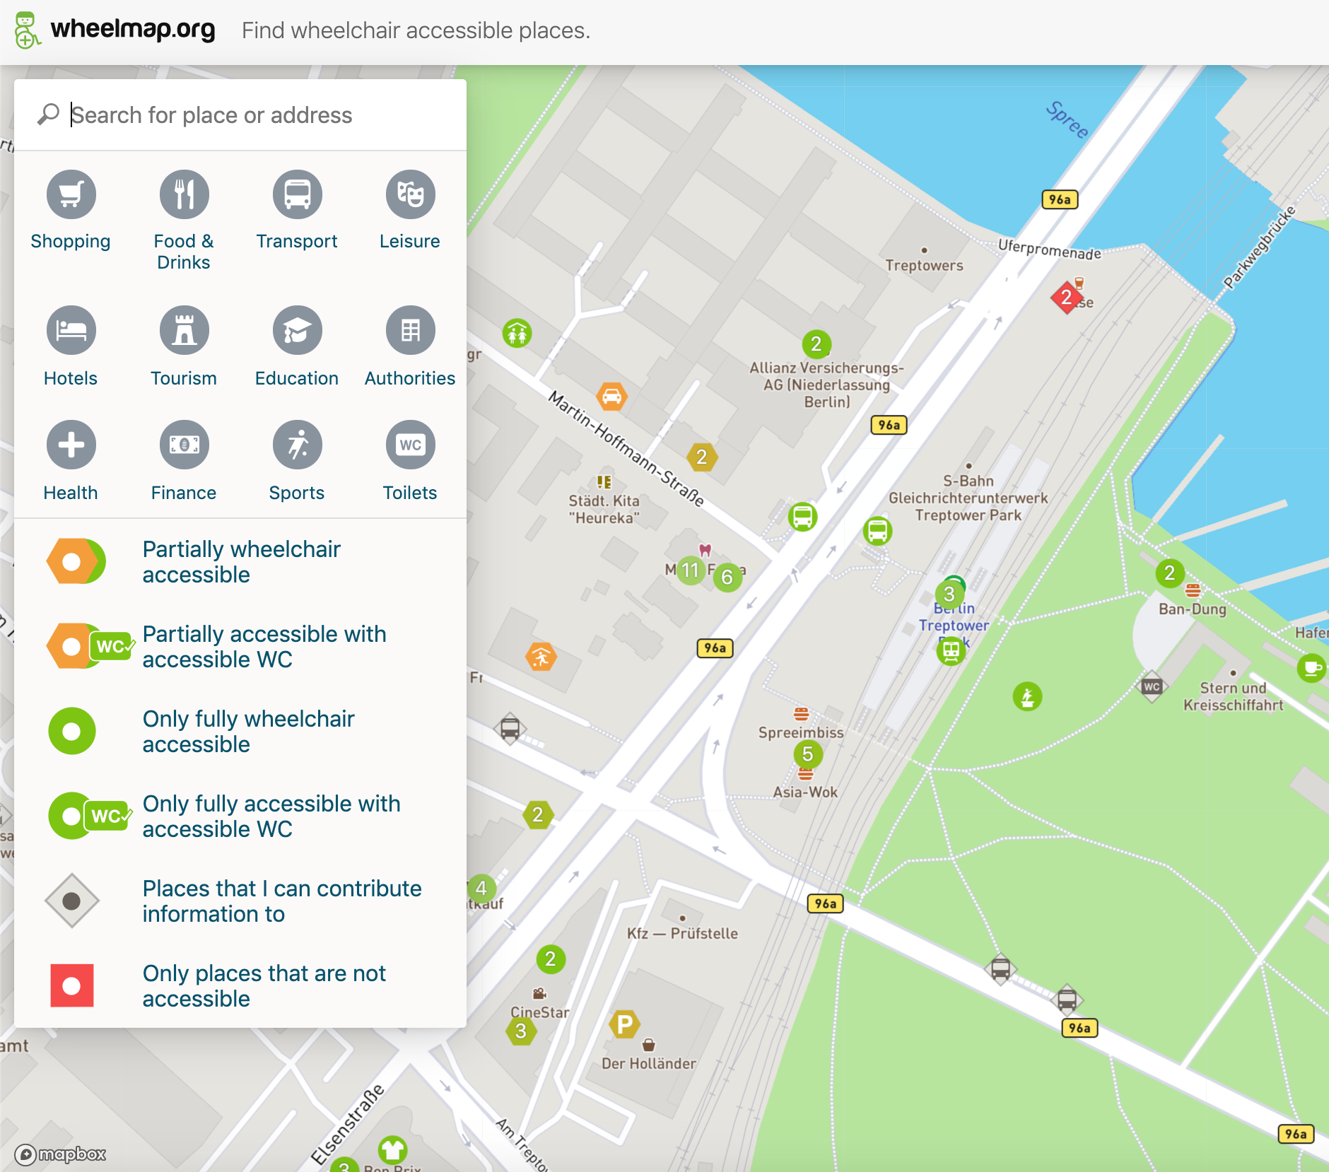The height and width of the screenshot is (1172, 1329).
Task: Select the Transport category icon
Action: coord(297,194)
